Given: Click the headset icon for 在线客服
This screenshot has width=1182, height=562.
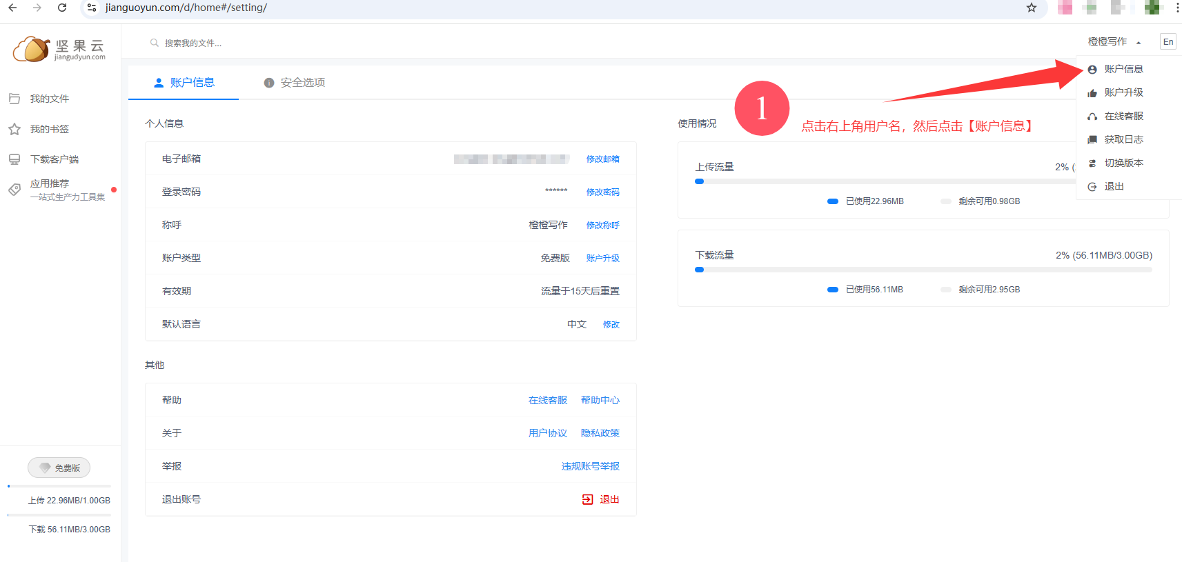Looking at the screenshot, I should 1092,117.
